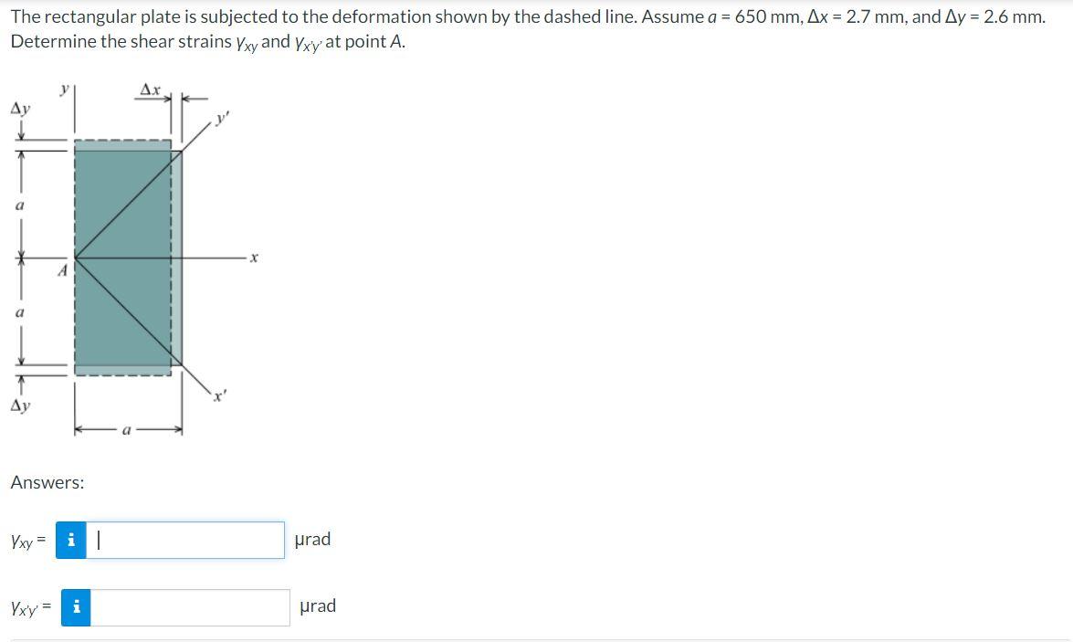Select the Answers heading text
Image resolution: width=1073 pixels, height=642 pixels.
(42, 482)
